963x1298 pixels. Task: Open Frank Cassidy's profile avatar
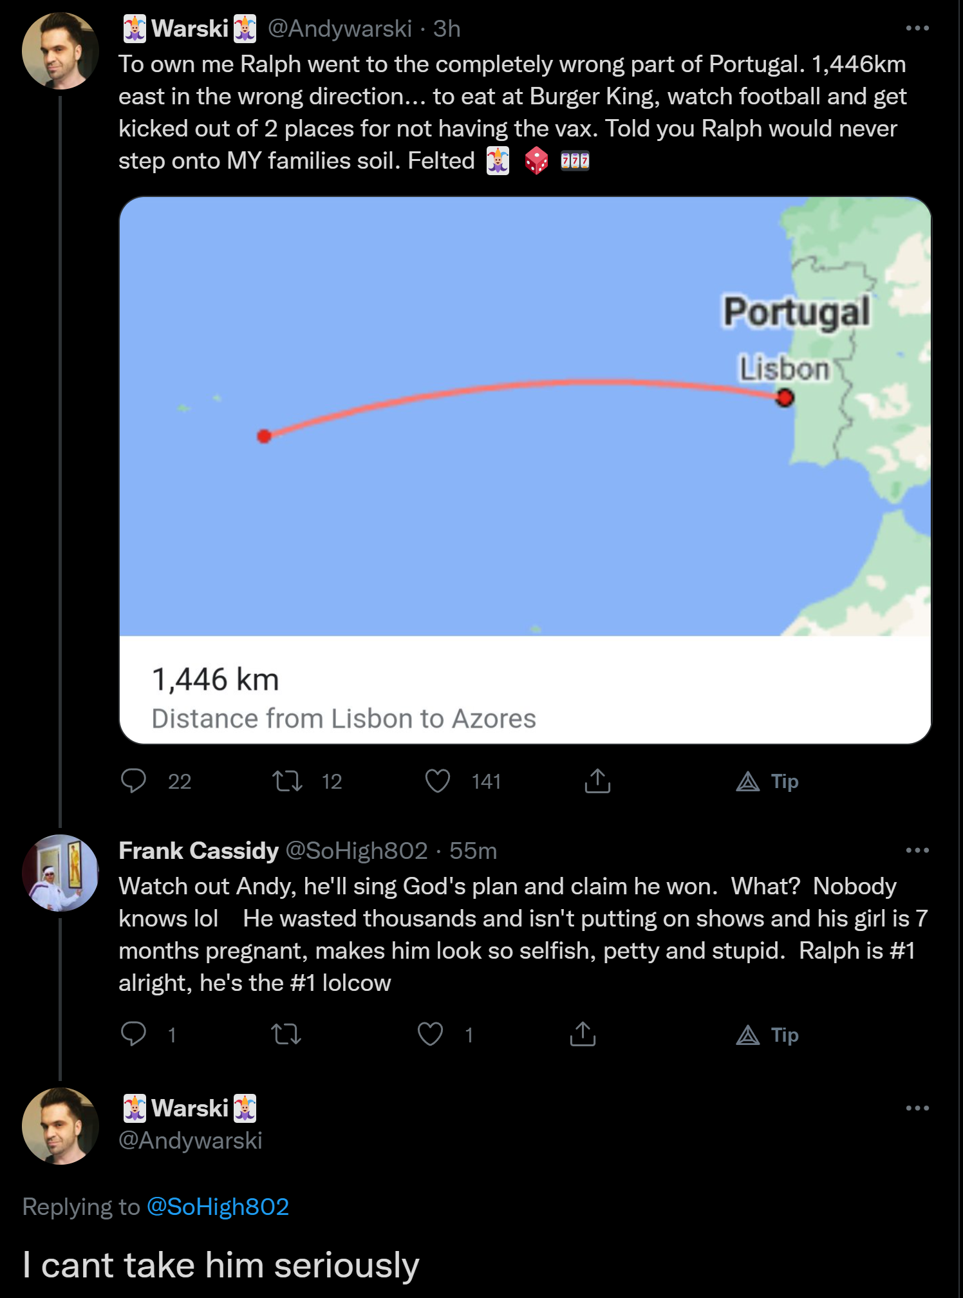61,873
